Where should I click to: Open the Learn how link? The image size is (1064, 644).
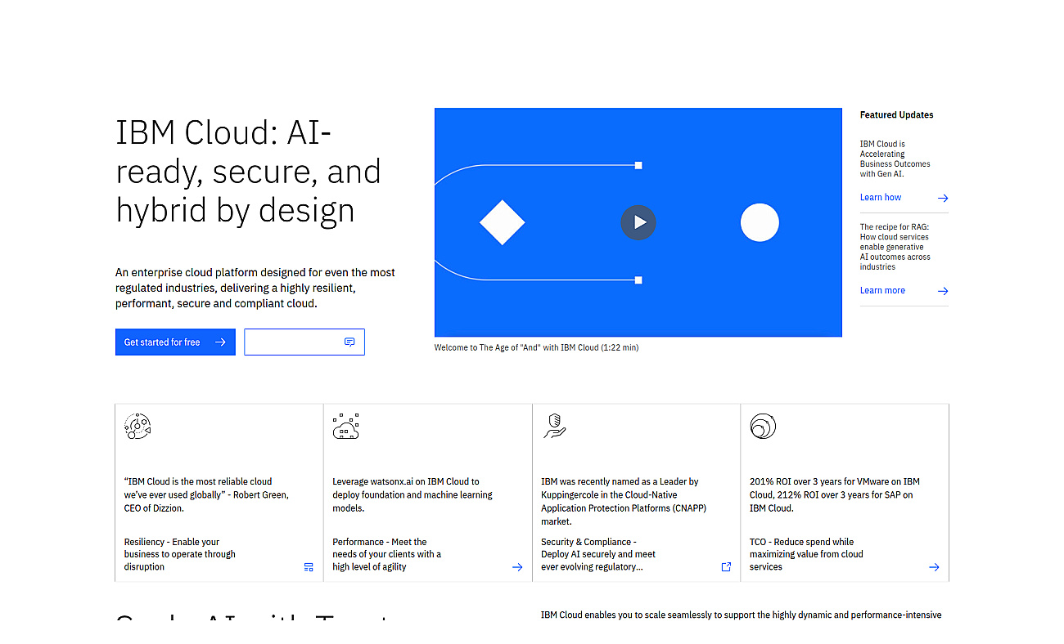point(880,198)
